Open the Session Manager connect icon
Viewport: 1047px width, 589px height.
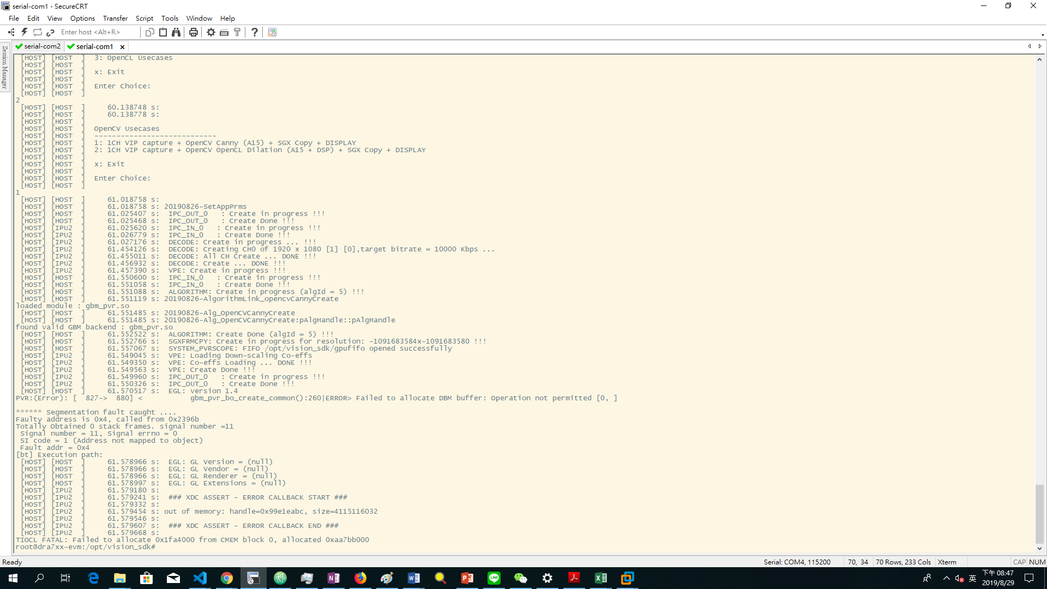pyautogui.click(x=11, y=32)
